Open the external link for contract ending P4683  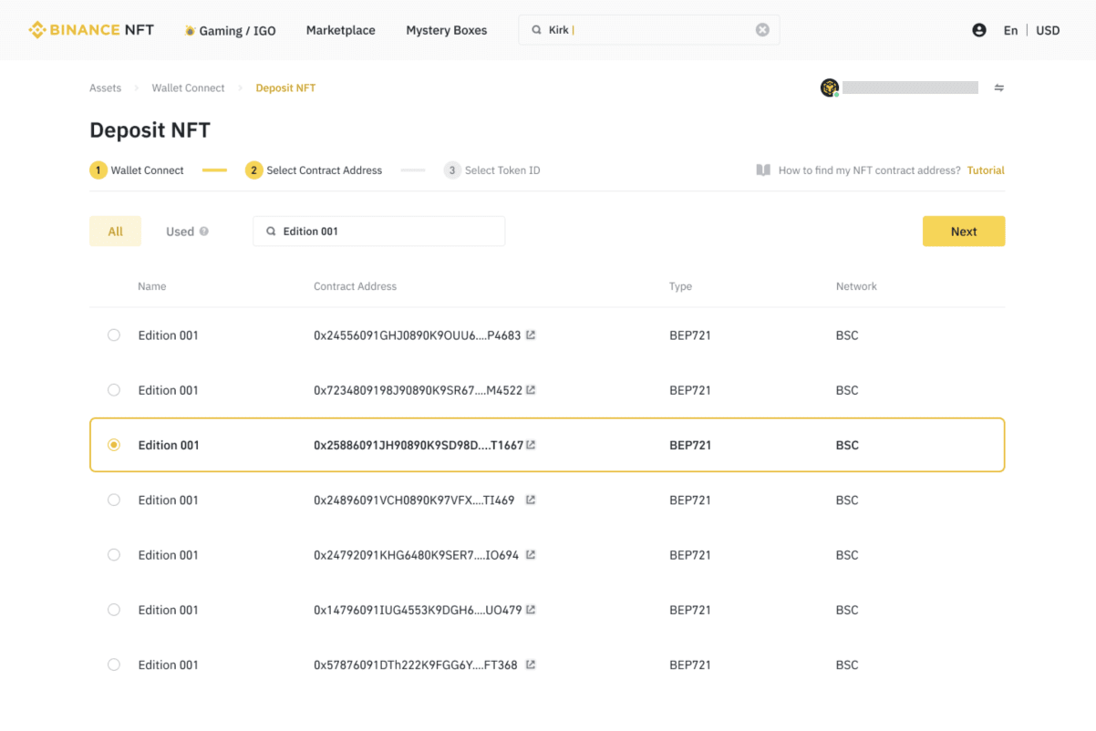click(531, 335)
